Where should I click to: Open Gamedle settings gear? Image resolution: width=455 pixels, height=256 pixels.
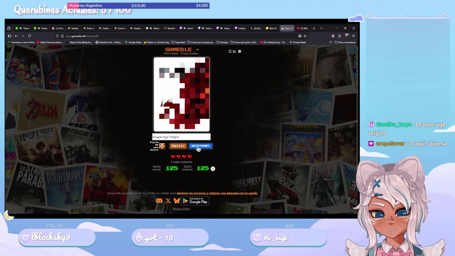coord(240,52)
